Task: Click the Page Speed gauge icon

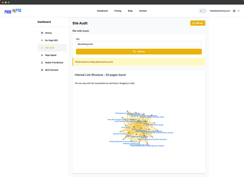Action: (x=42, y=55)
